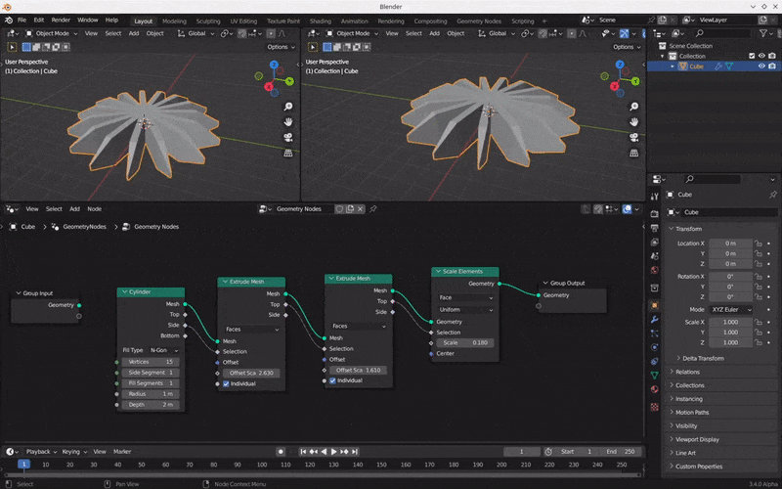The image size is (782, 489).
Task: Toggle Individual checkbox on first Extrude Mesh
Action: click(x=227, y=383)
